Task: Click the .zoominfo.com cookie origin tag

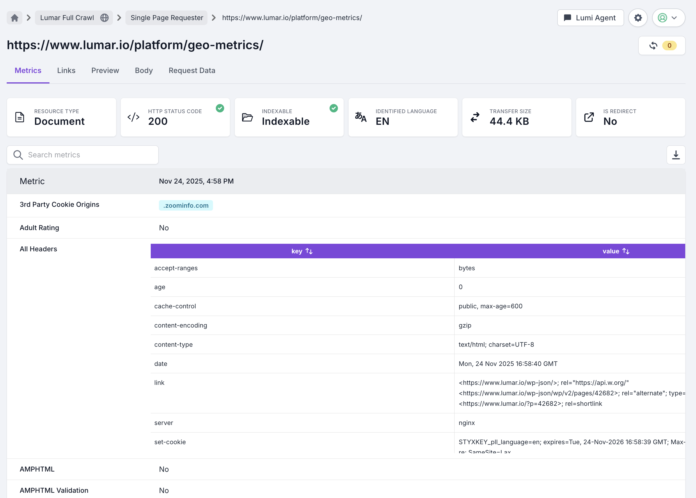Action: click(186, 205)
